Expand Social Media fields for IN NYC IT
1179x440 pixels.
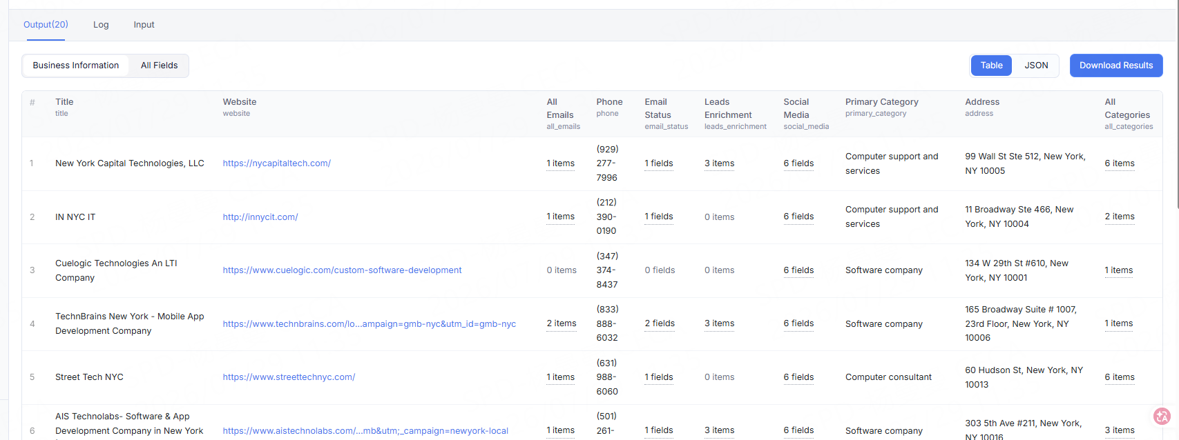(798, 217)
